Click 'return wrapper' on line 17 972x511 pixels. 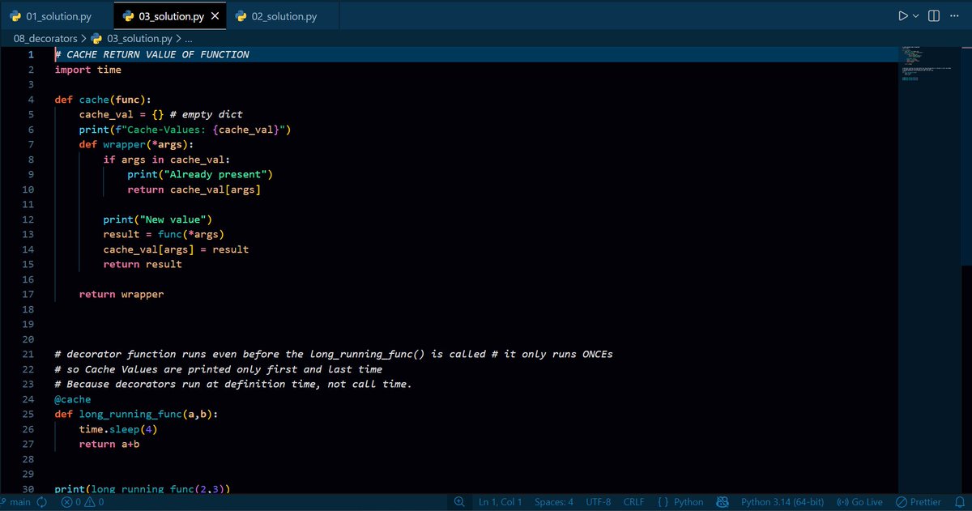[122, 294]
